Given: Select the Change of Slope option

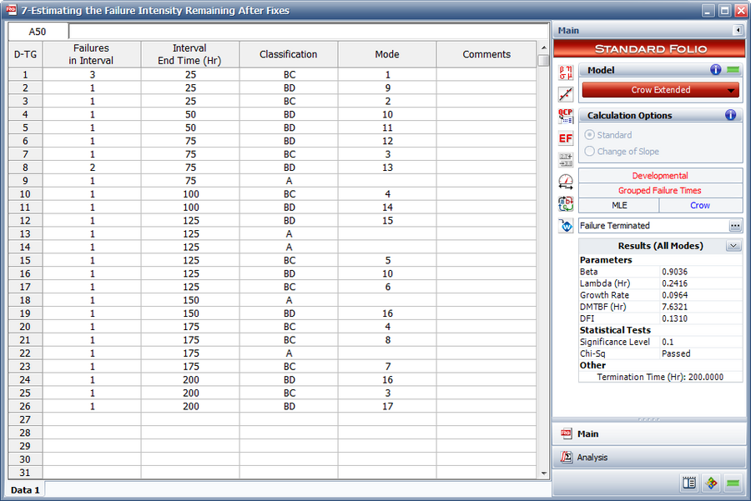Looking at the screenshot, I should point(591,152).
